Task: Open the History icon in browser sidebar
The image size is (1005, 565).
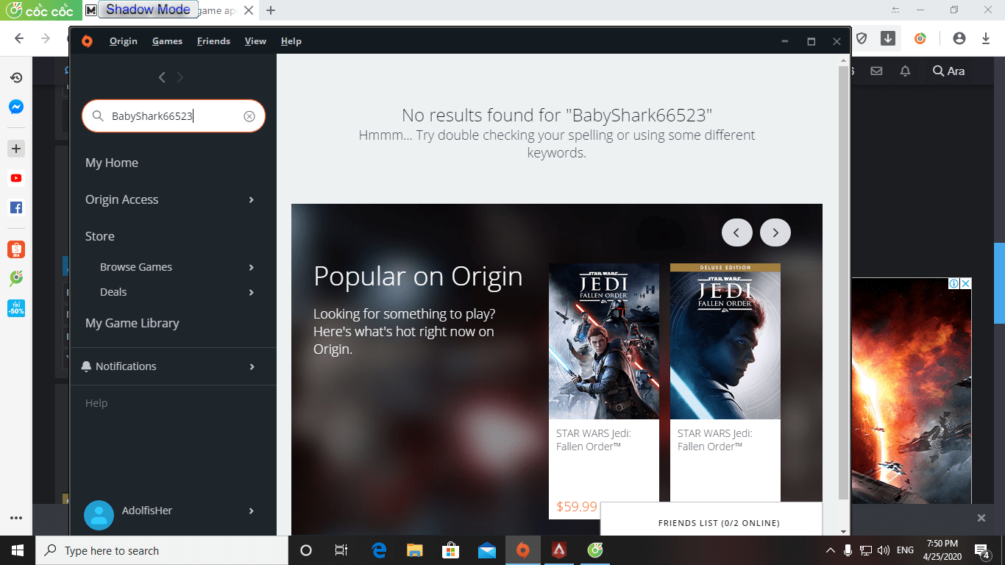Action: coord(16,77)
